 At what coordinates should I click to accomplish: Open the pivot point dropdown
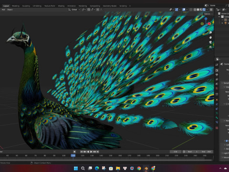click(x=83, y=10)
